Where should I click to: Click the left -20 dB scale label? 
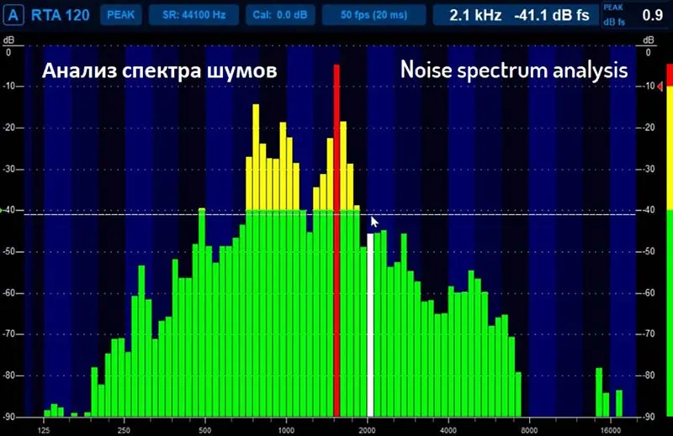coord(8,128)
